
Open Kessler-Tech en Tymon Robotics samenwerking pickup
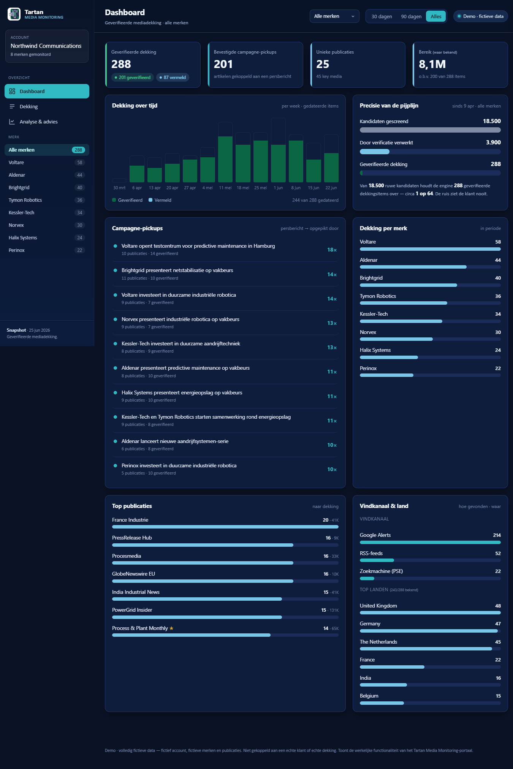click(x=225, y=421)
